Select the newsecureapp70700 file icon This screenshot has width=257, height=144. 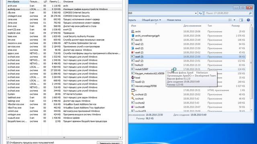pyautogui.click(x=133, y=86)
